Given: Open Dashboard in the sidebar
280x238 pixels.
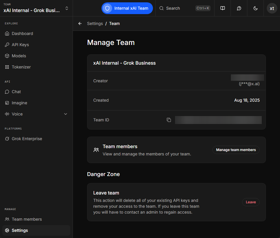Looking at the screenshot, I should 36,33.
